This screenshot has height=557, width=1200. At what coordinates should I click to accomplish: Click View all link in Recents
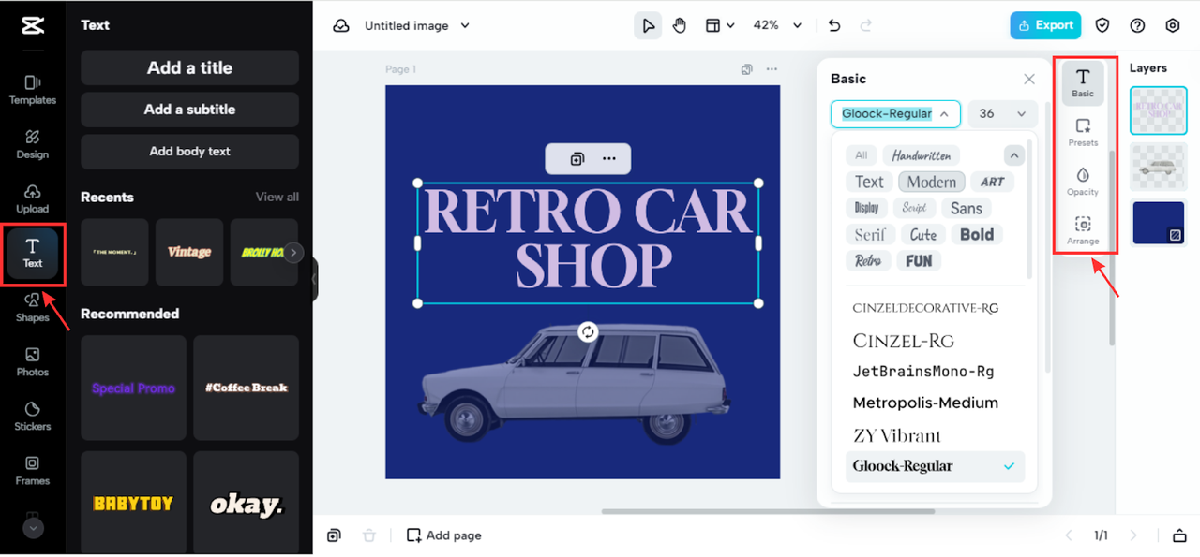(277, 197)
